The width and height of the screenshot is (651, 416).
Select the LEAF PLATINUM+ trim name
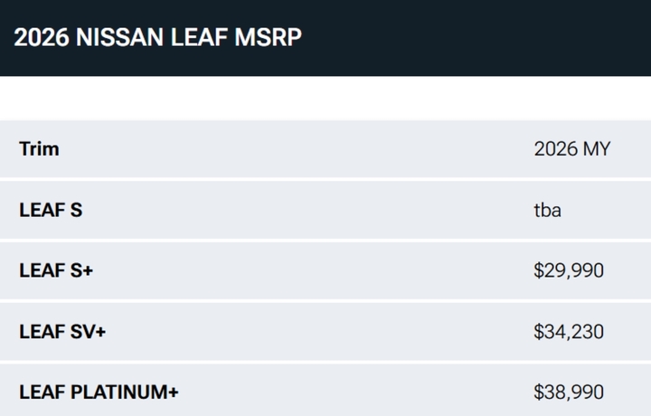99,392
